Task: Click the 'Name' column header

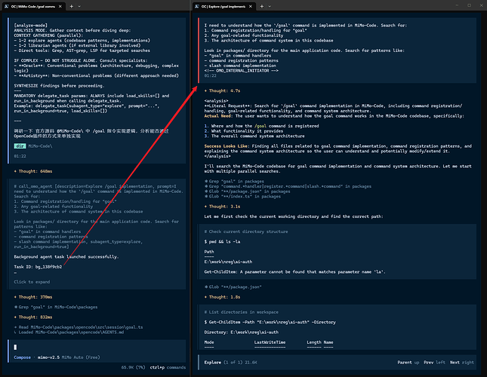Action: [x=328, y=342]
